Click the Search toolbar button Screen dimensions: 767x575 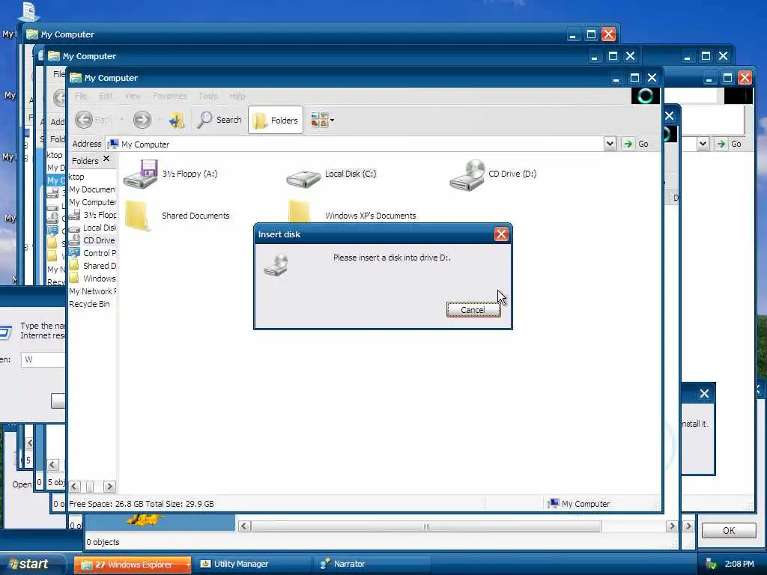(219, 120)
